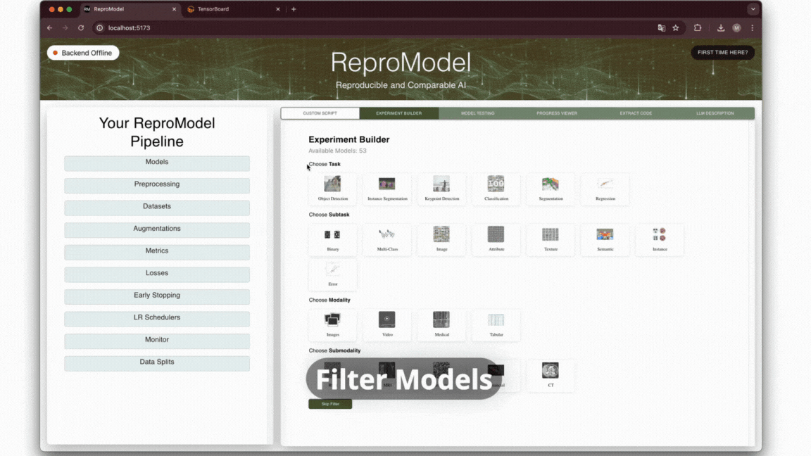Expand the Early Stopping pipeline section

click(x=157, y=296)
